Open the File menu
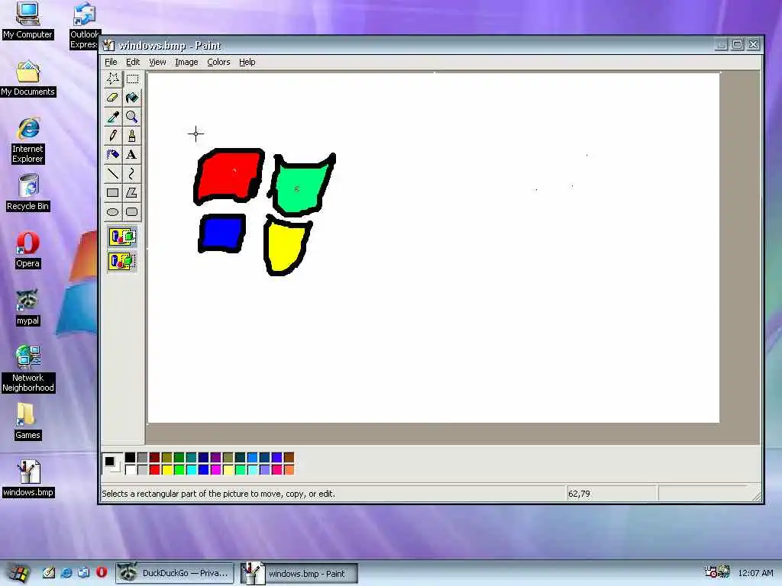 tap(111, 62)
